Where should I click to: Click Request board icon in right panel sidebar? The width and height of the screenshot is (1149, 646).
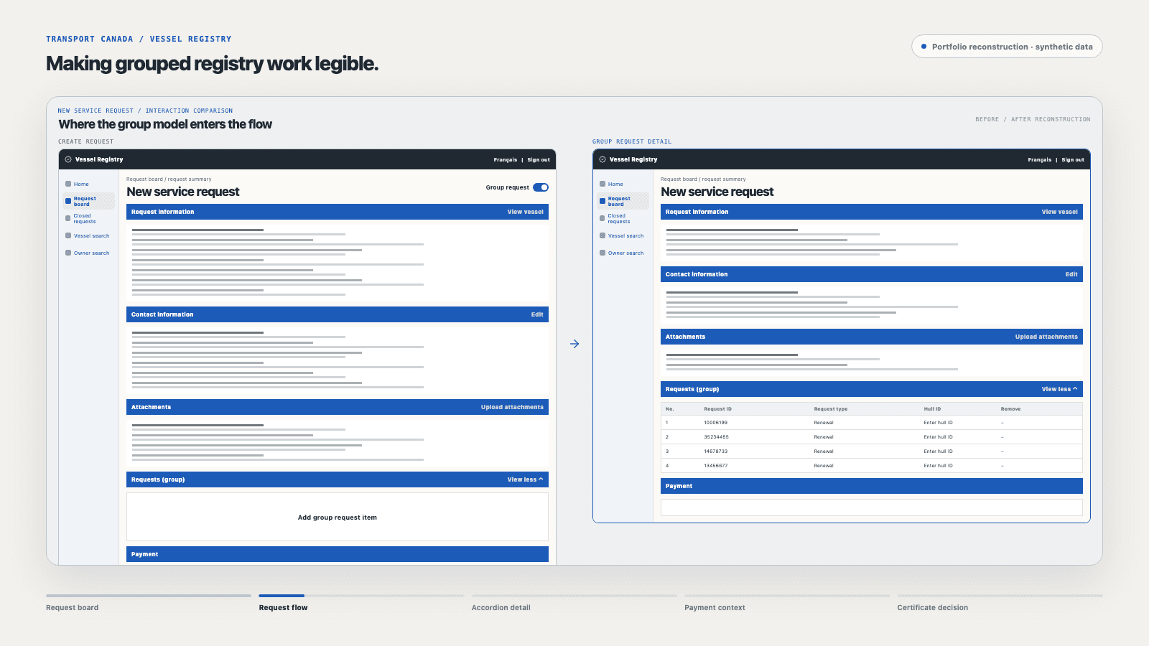pyautogui.click(x=603, y=201)
